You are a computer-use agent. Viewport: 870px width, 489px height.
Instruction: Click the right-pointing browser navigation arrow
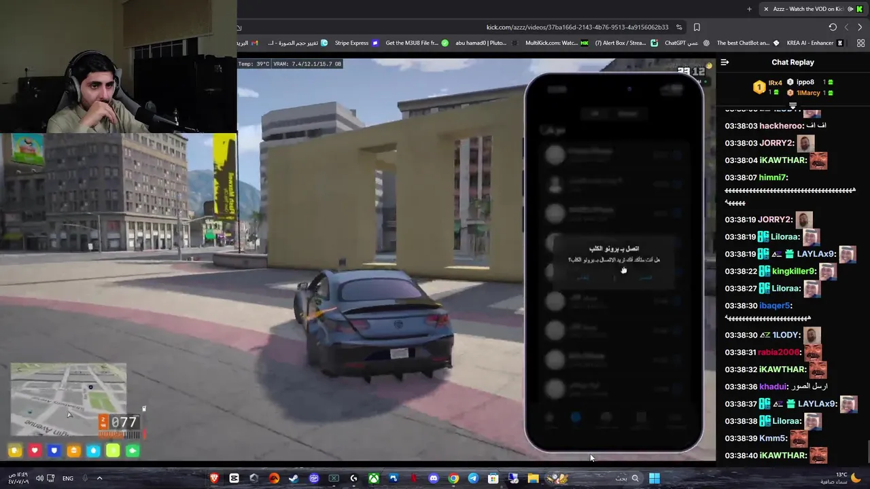click(860, 27)
